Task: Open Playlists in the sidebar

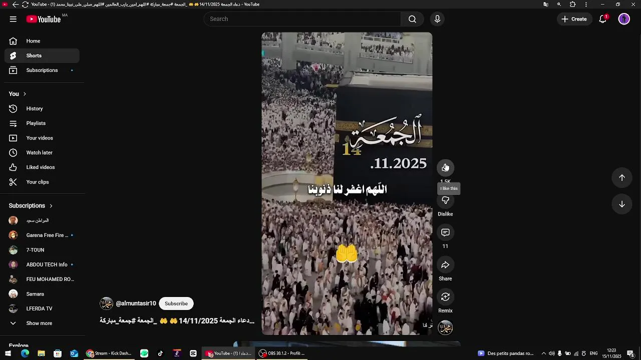Action: tap(42, 123)
